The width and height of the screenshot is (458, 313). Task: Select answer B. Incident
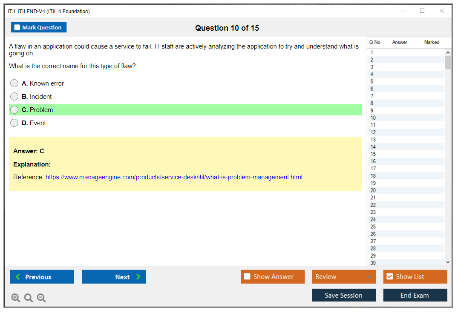tap(14, 97)
